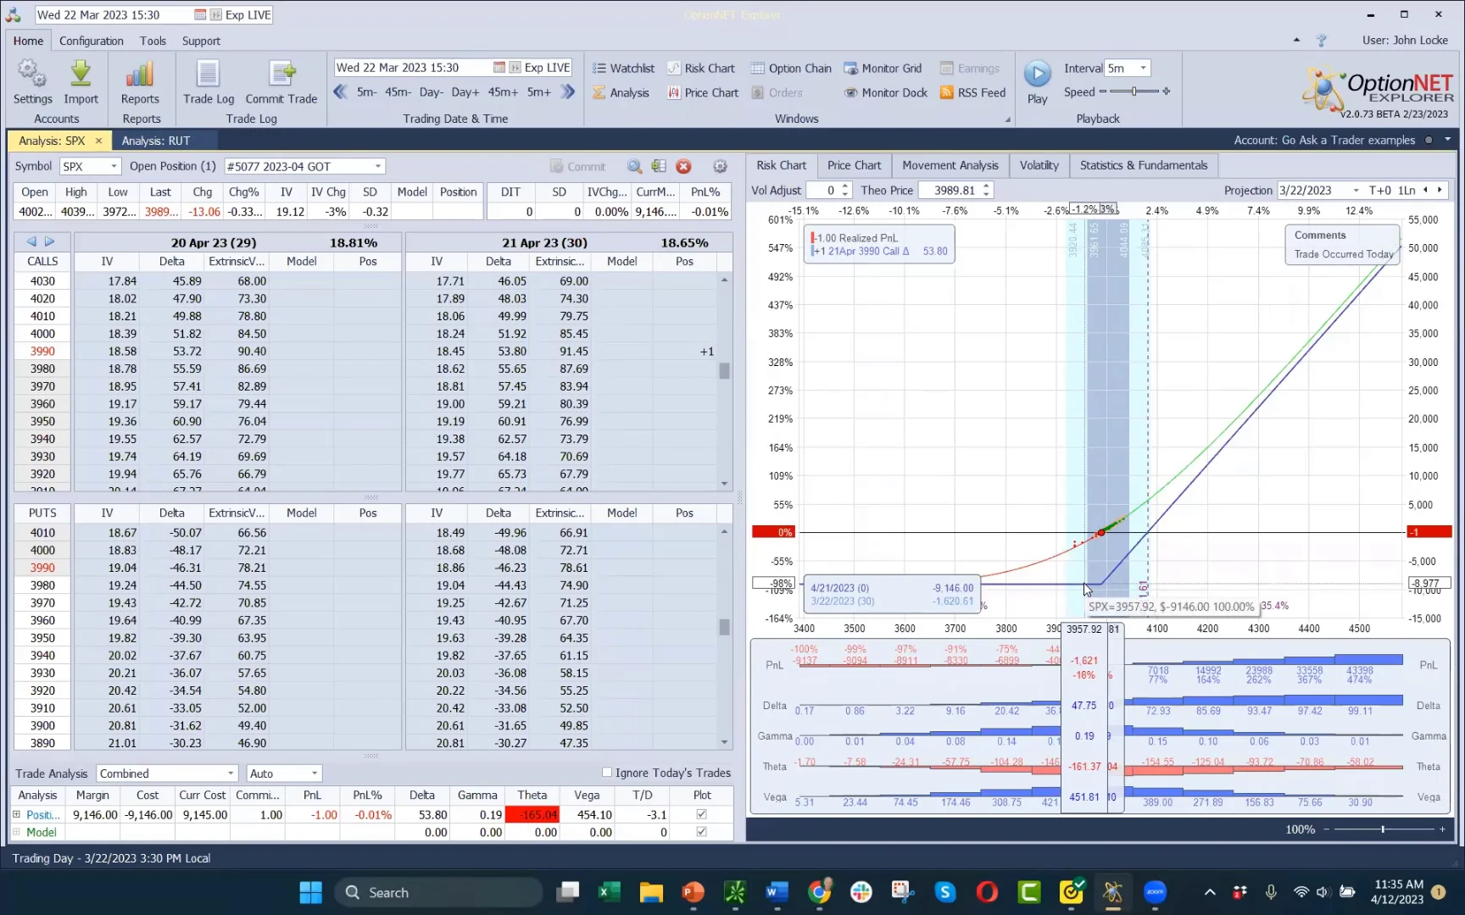Open the help icon near user name
Viewport: 1465px width, 915px height.
(x=1321, y=40)
